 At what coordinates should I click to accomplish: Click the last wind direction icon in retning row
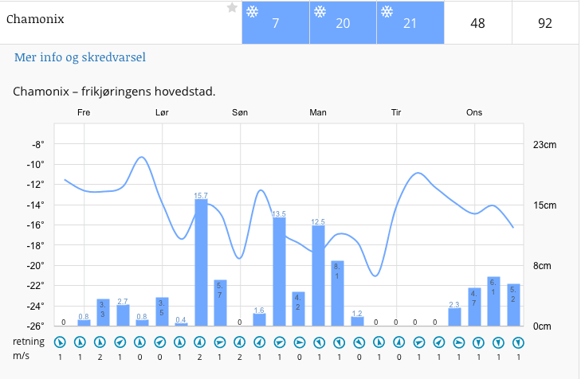(x=518, y=342)
